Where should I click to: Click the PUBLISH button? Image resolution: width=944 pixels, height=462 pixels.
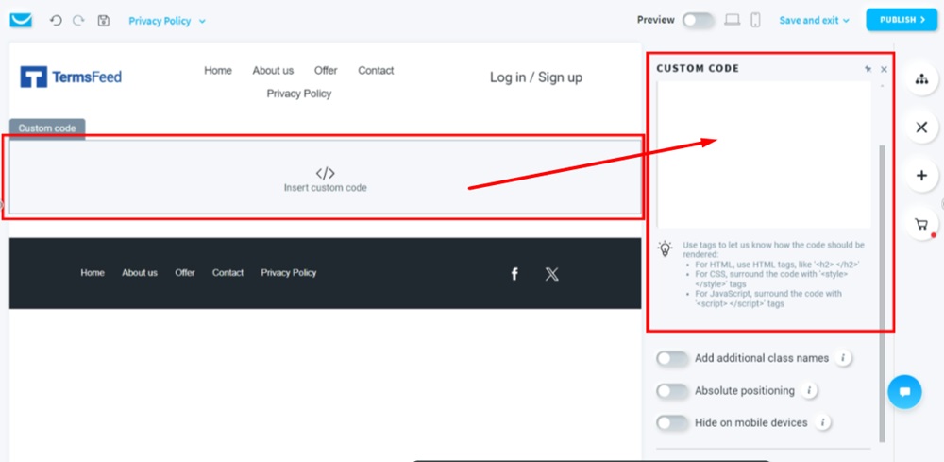pos(902,19)
